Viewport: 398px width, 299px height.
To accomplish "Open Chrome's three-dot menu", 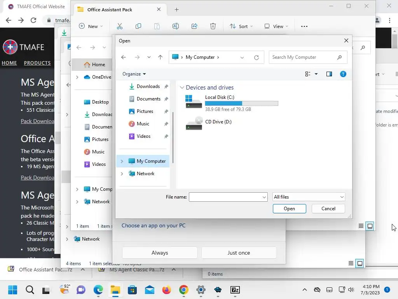I will 389,20.
